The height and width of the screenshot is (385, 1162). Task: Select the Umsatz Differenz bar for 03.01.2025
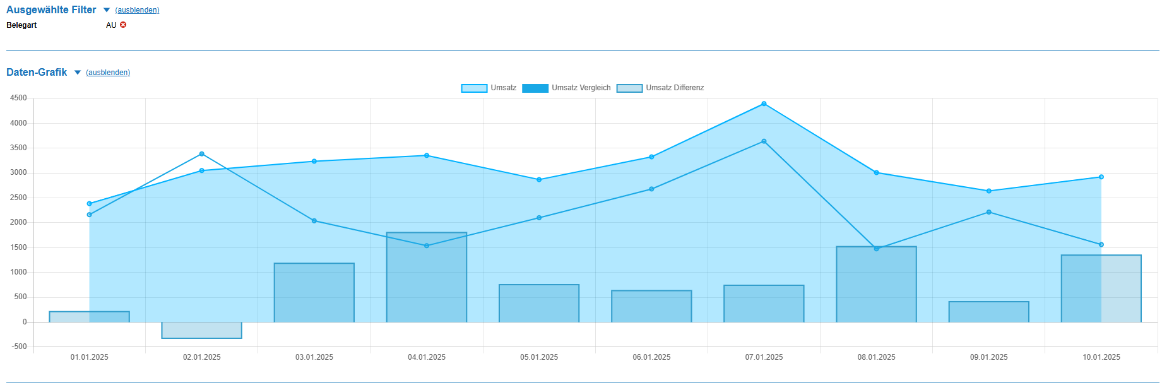point(314,293)
